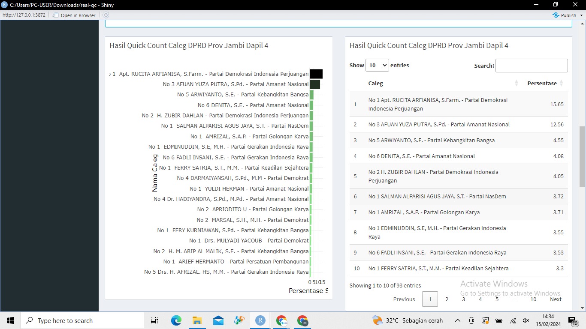Viewport: 586px width, 329px height.
Task: Click the page vertical scrollbar thumb
Action: click(x=582, y=156)
